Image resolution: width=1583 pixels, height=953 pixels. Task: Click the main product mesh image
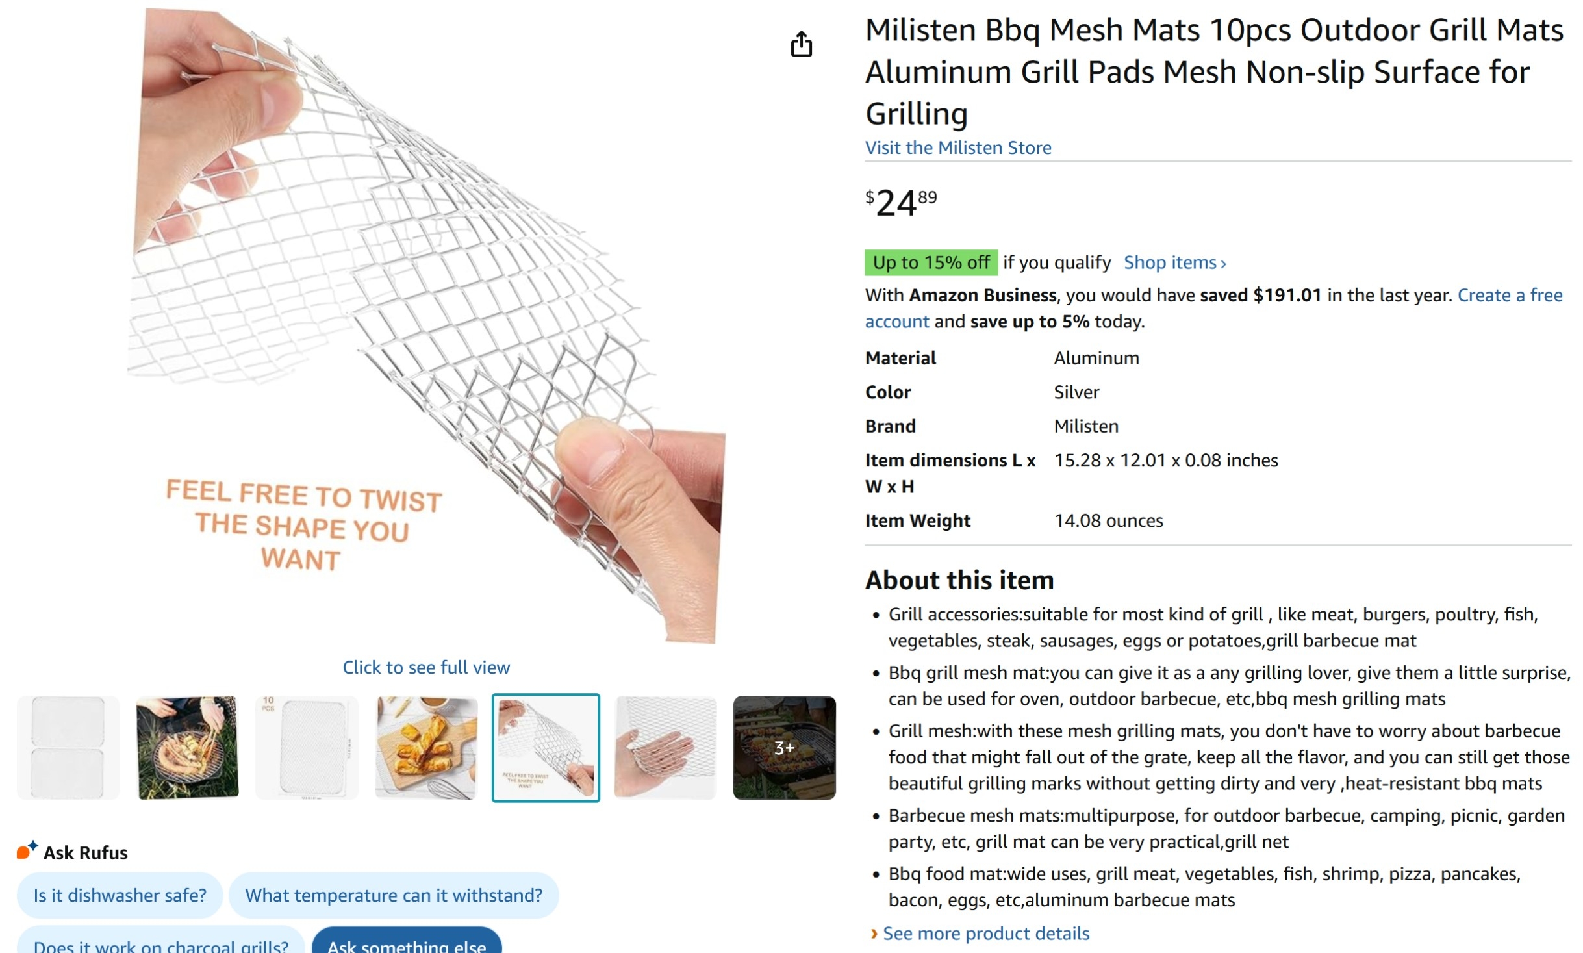(x=426, y=325)
